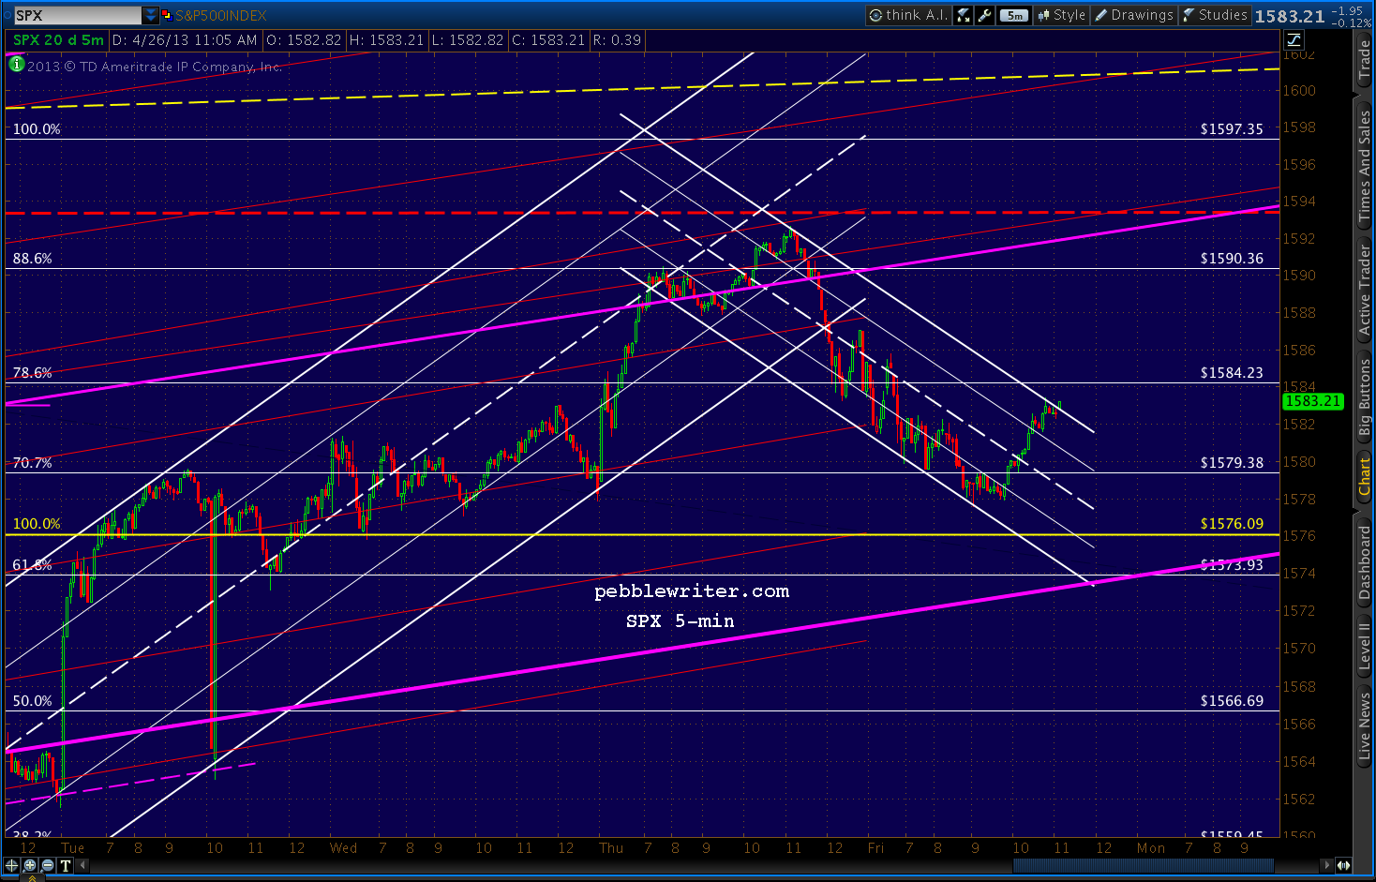
Task: Click the 70.7% retracement label
Action: click(32, 462)
